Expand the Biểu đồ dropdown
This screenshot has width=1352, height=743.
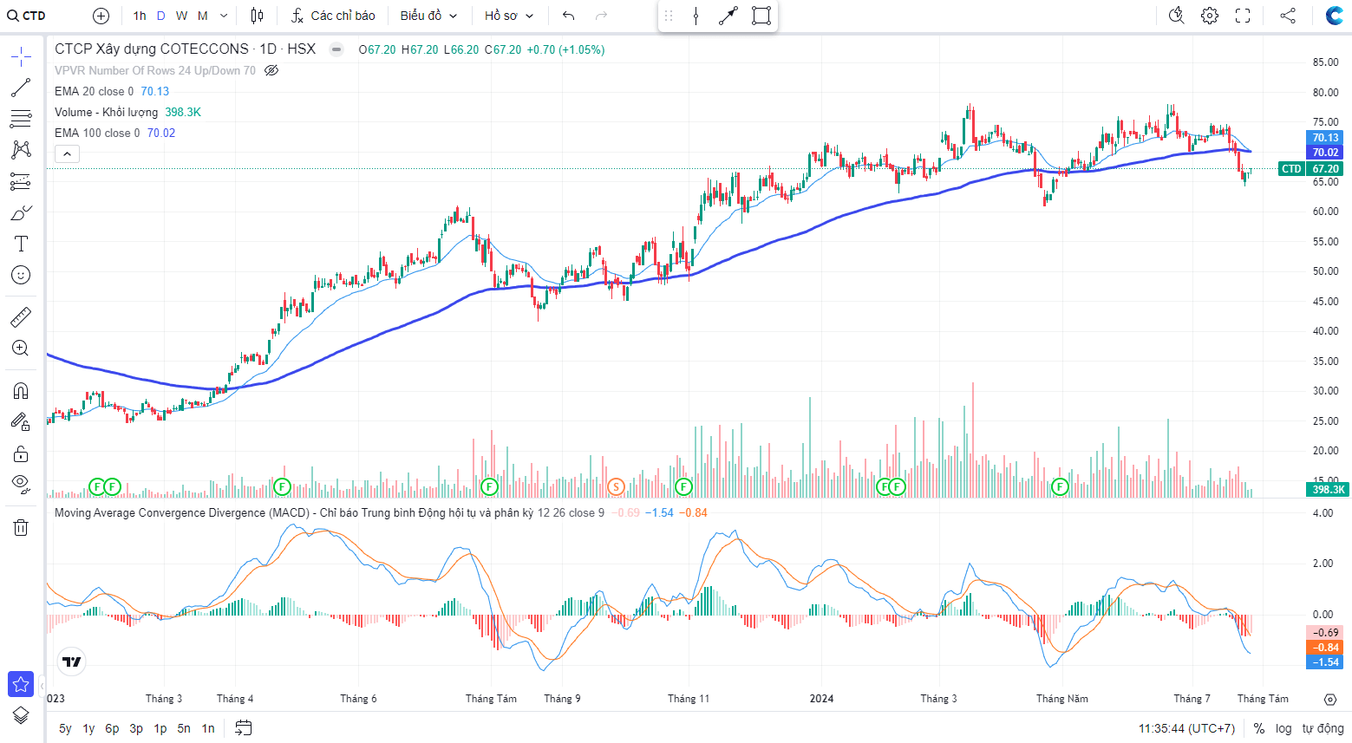point(428,16)
